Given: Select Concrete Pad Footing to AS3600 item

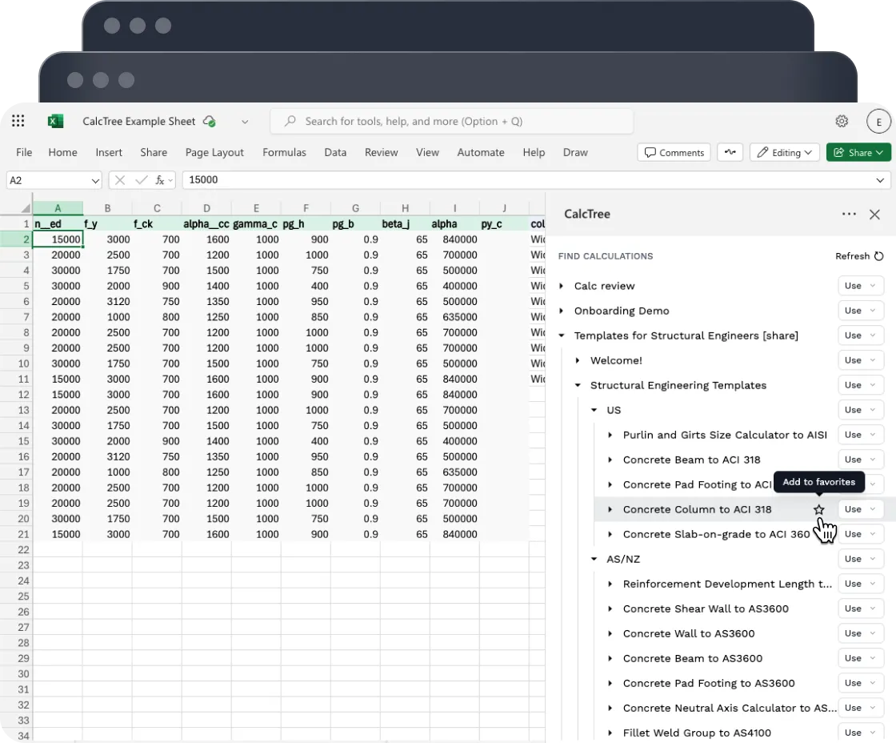Looking at the screenshot, I should 709,683.
